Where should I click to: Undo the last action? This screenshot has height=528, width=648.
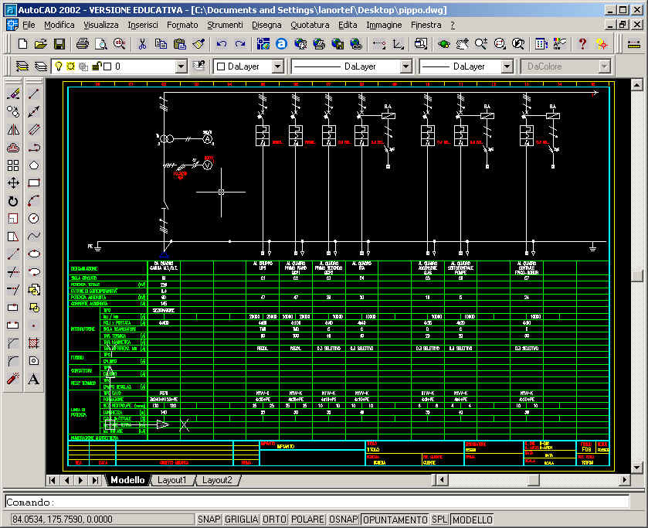click(x=222, y=44)
